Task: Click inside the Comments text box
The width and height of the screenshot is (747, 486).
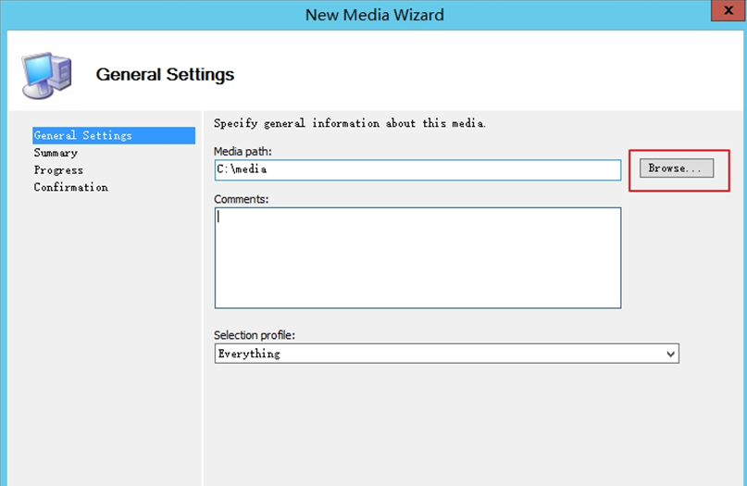Action: [417, 257]
